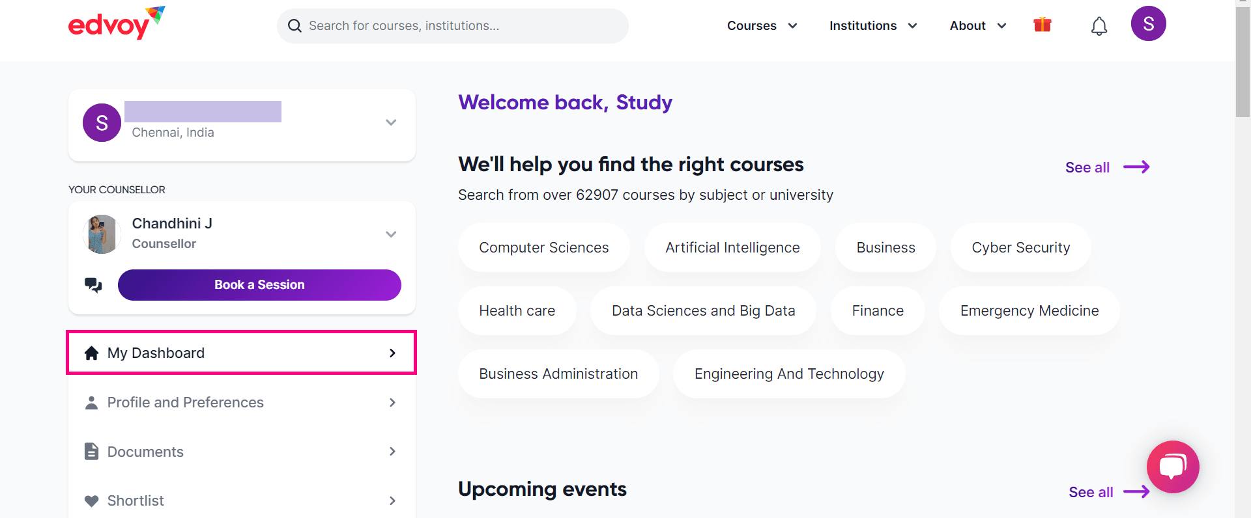The height and width of the screenshot is (518, 1251).
Task: Open the chat bubble icon beside Book a Session
Action: tap(93, 285)
